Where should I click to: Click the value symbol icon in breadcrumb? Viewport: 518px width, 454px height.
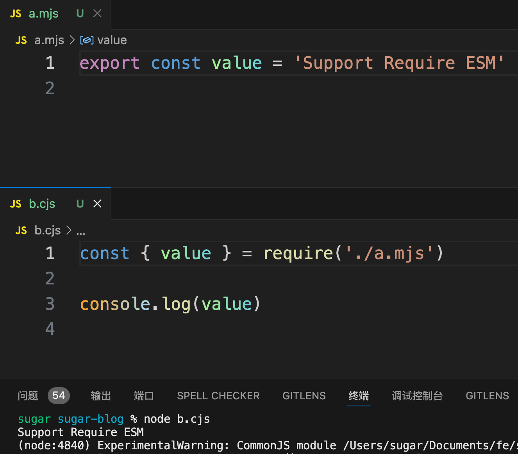(x=86, y=40)
